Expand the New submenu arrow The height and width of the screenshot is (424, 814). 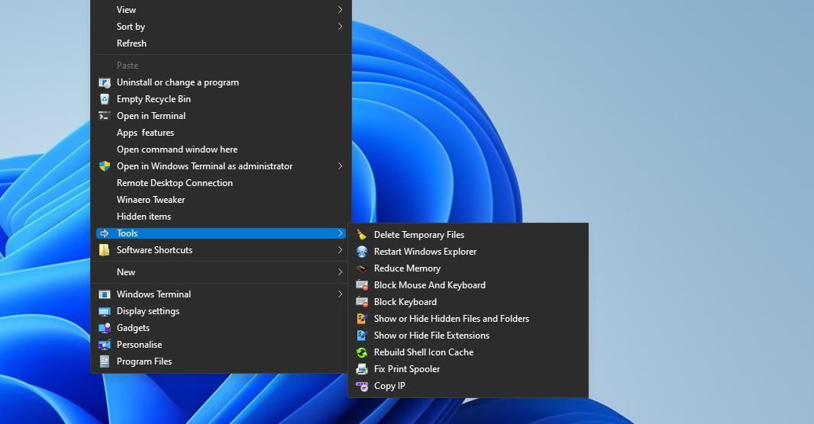click(340, 272)
